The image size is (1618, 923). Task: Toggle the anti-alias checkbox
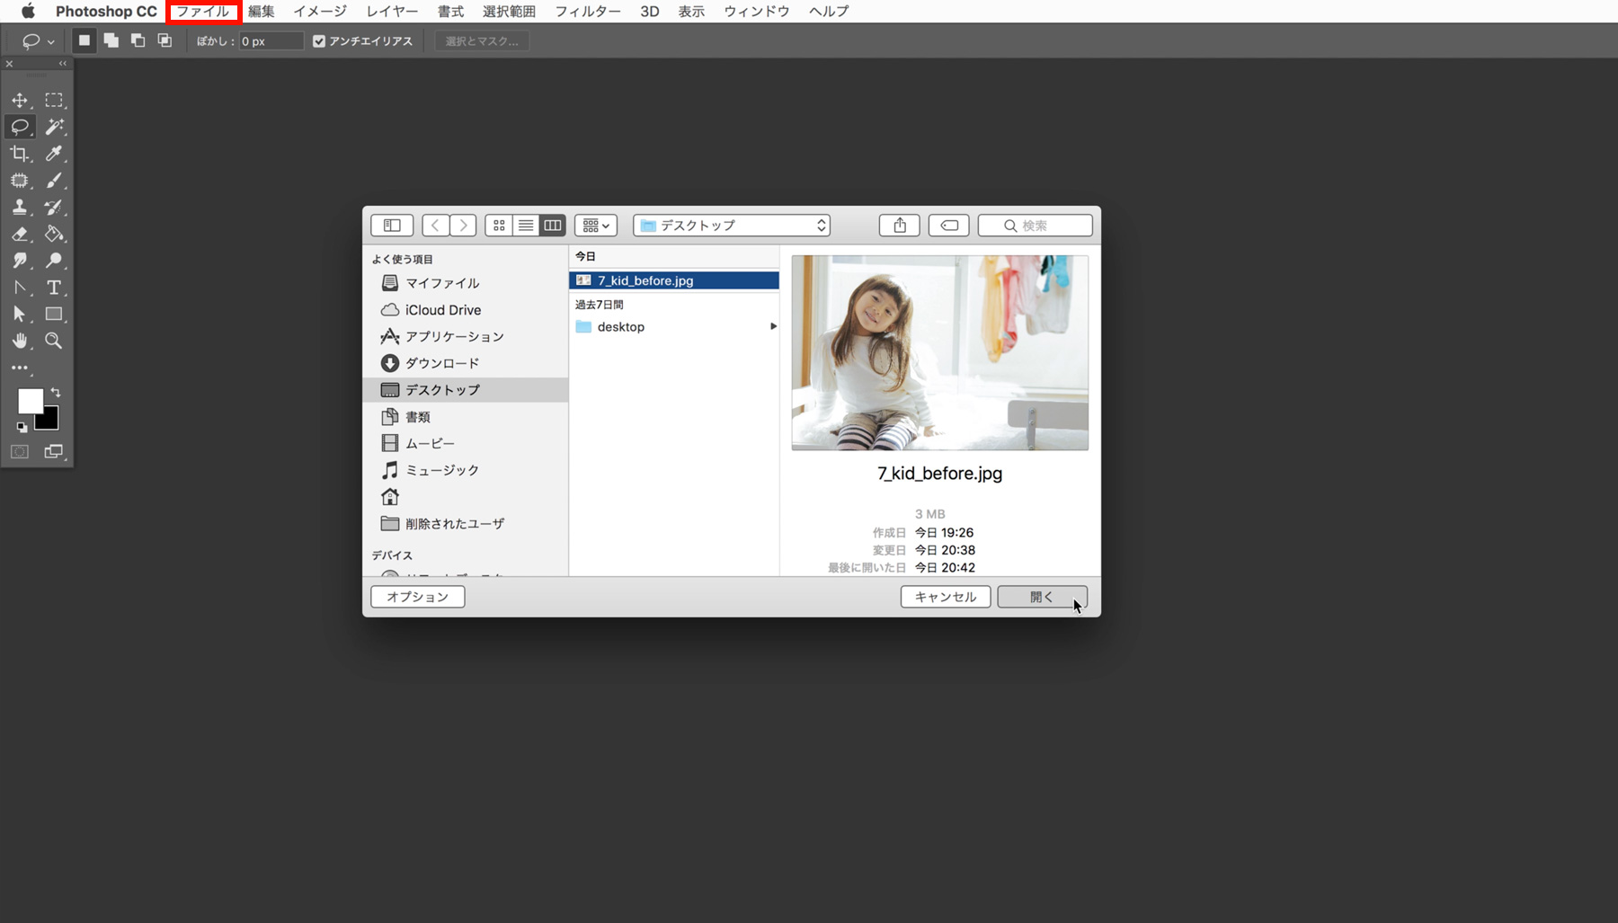[x=318, y=41]
